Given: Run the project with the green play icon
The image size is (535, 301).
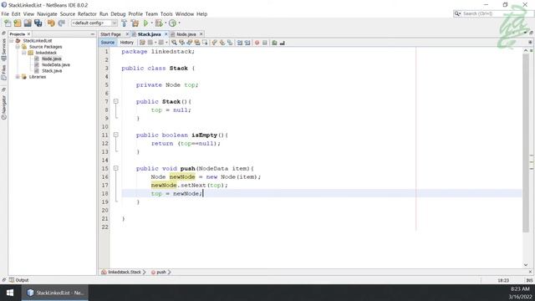Looking at the screenshot, I should [x=146, y=23].
